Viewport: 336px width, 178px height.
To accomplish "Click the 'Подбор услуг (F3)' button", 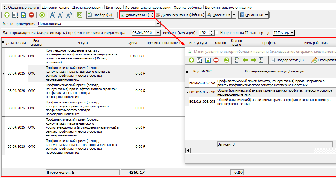I will pyautogui.click(x=288, y=60).
